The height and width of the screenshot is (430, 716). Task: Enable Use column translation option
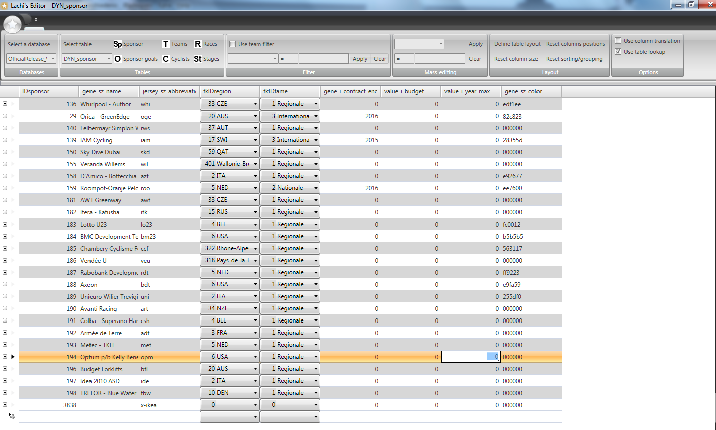click(618, 41)
